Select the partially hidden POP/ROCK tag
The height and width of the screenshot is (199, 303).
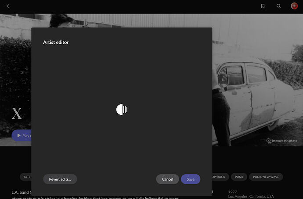[220, 177]
